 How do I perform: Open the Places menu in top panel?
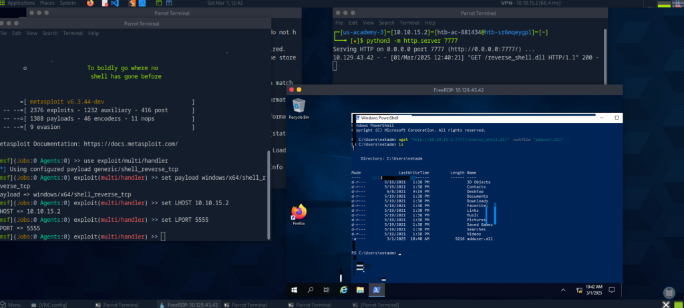click(x=47, y=3)
